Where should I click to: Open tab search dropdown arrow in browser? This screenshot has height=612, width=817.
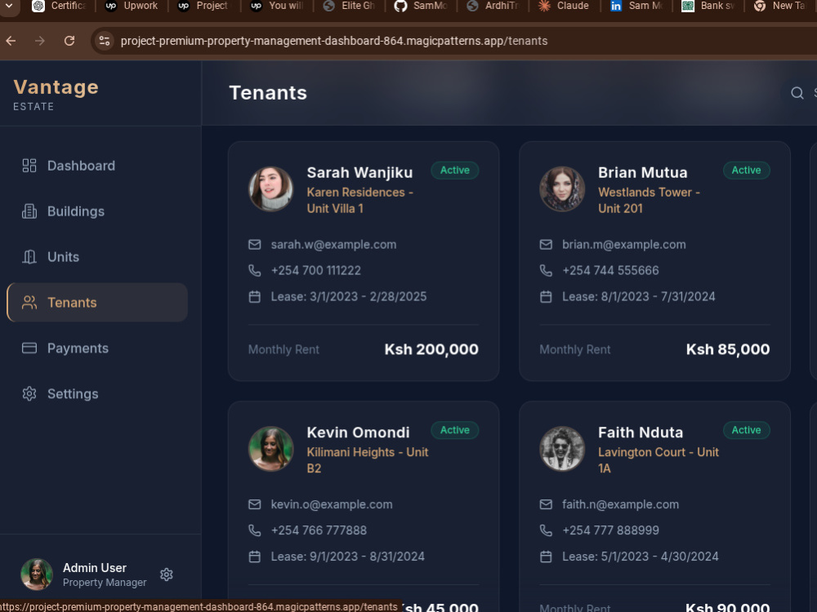9,6
